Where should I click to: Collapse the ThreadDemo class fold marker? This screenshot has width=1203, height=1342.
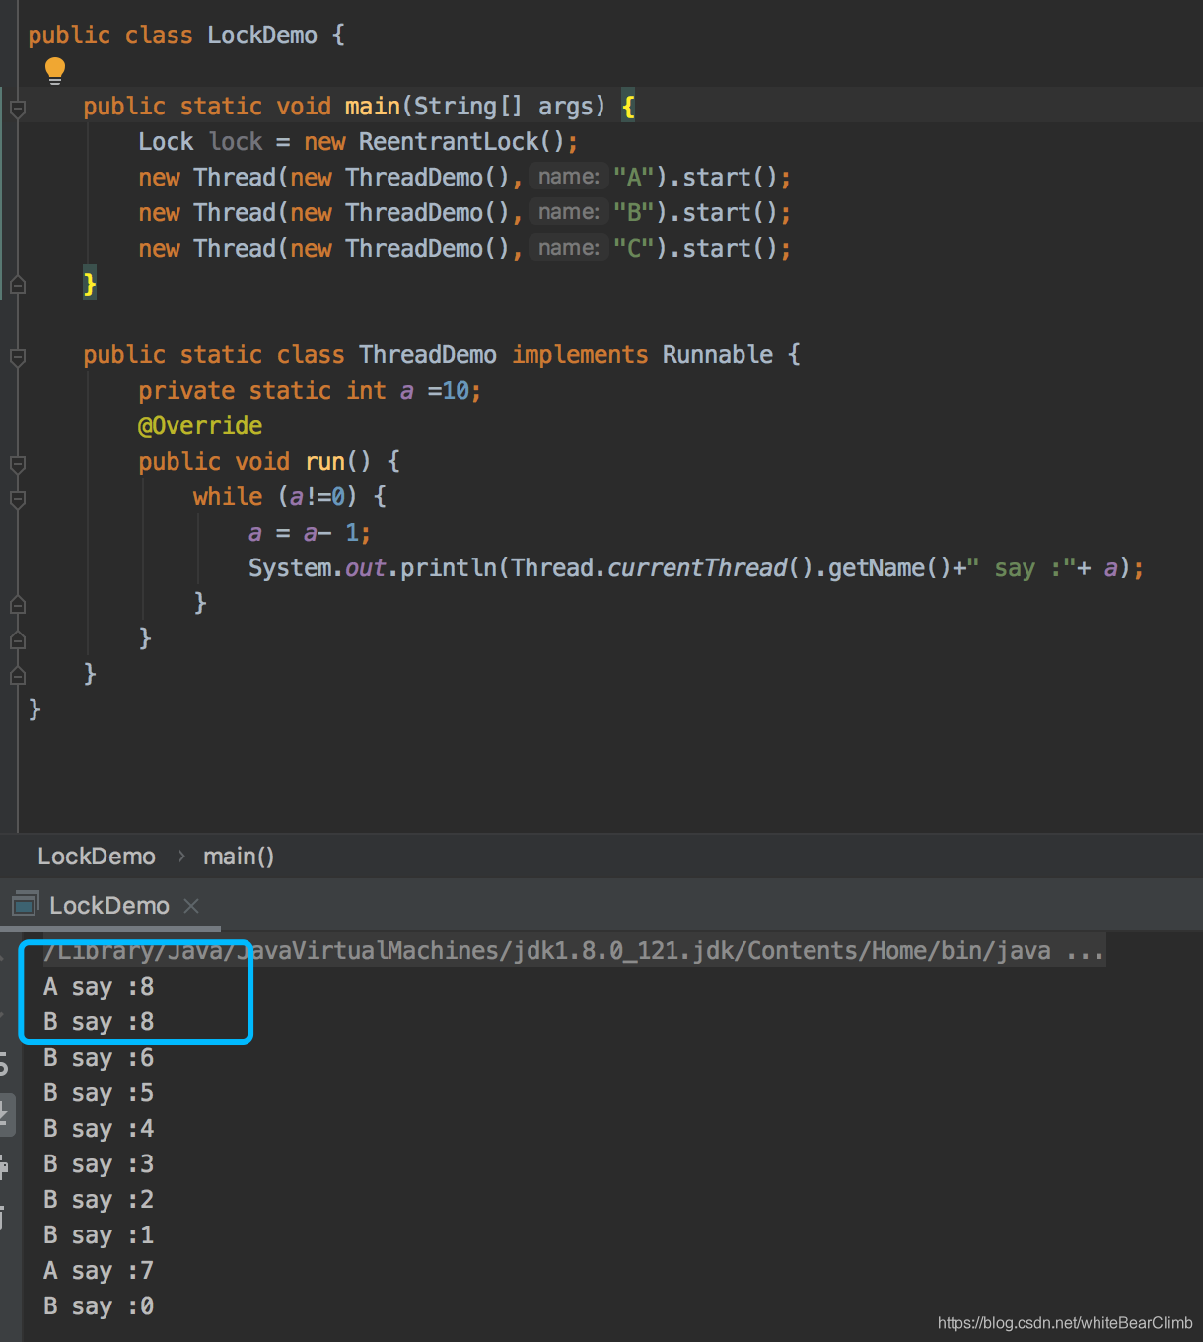[18, 356]
